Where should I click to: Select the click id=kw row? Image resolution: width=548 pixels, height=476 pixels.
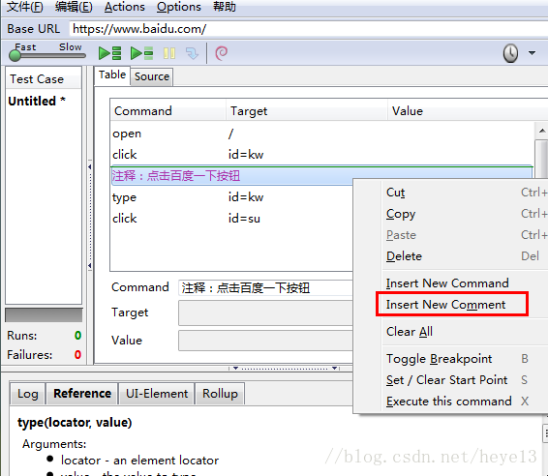pyautogui.click(x=322, y=155)
